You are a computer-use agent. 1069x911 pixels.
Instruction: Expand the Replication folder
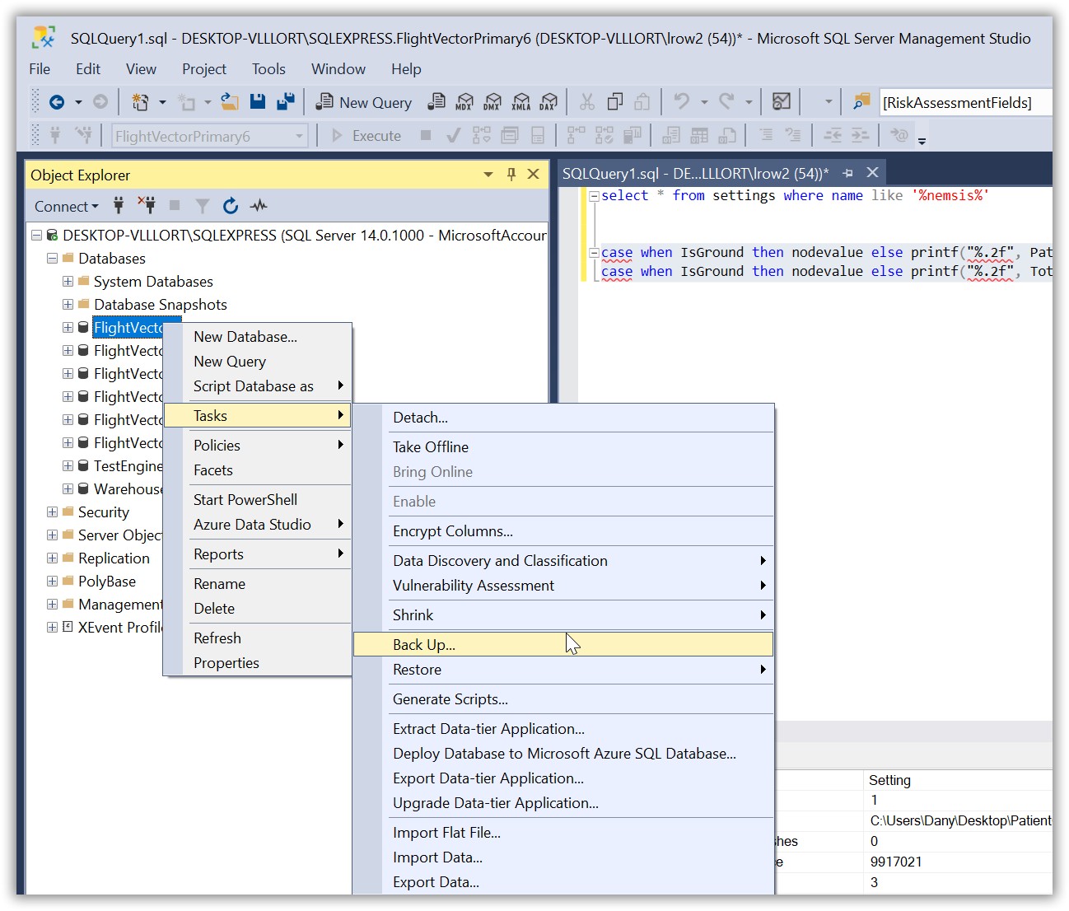(53, 558)
